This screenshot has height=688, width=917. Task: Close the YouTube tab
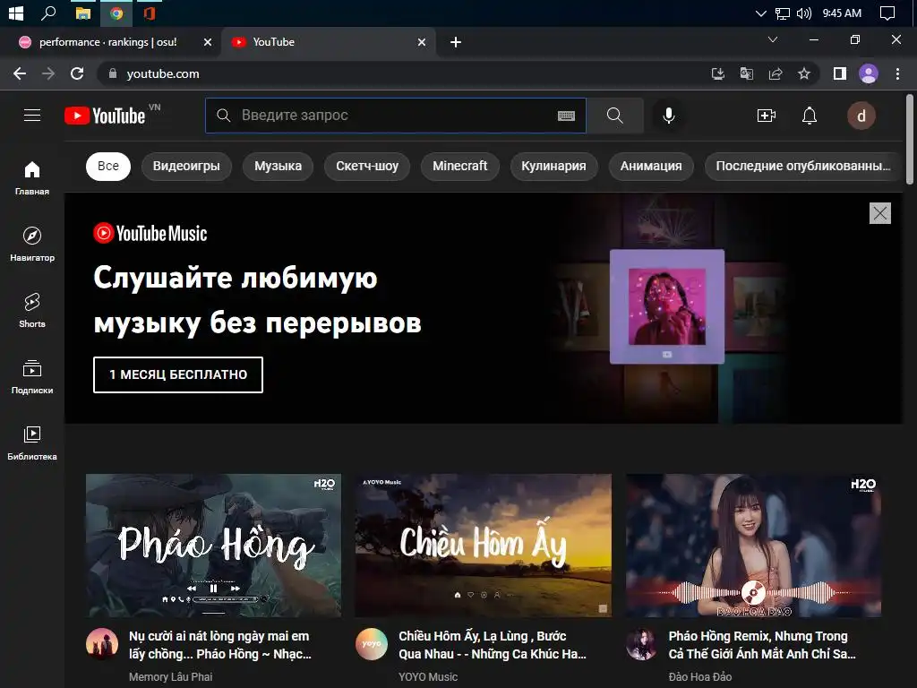coord(422,42)
